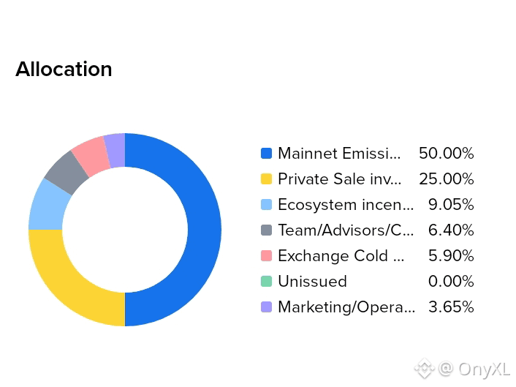Select the Team/Advisors/C... legend label
516x387 pixels.
(x=346, y=230)
